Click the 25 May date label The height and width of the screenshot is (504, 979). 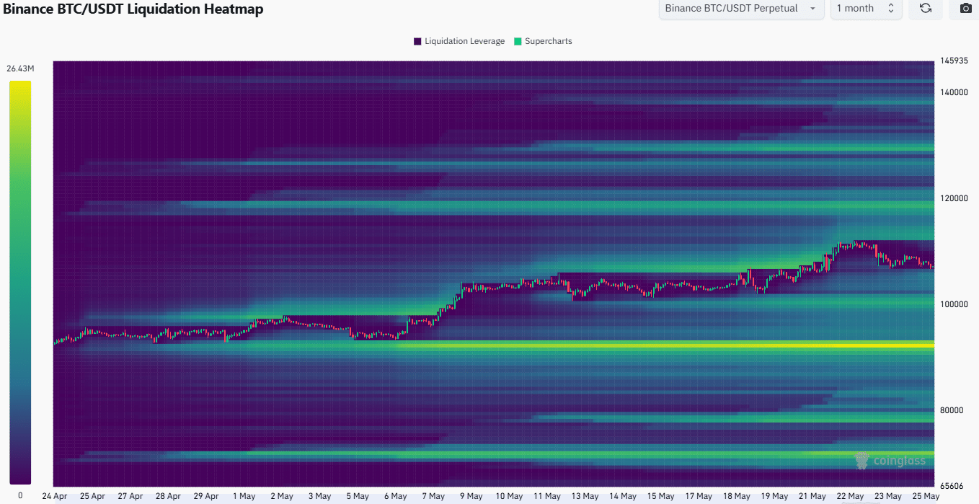tap(926, 496)
